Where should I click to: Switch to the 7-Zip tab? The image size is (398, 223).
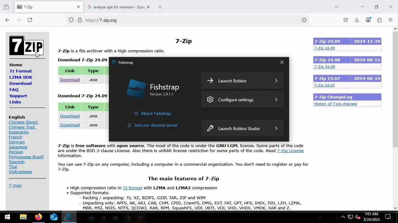pos(49,7)
